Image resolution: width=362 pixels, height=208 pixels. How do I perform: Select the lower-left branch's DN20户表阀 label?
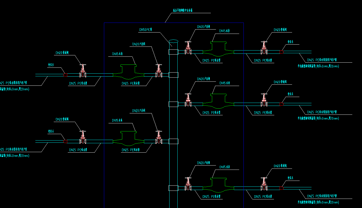139,111
